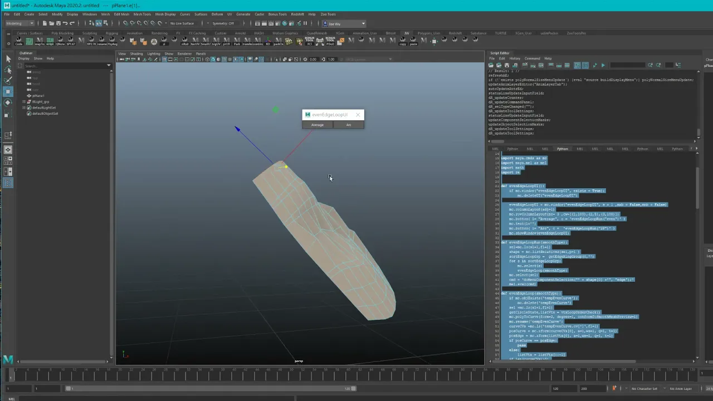Open the Outliner Display menu
This screenshot has height=401, width=713.
click(x=24, y=58)
